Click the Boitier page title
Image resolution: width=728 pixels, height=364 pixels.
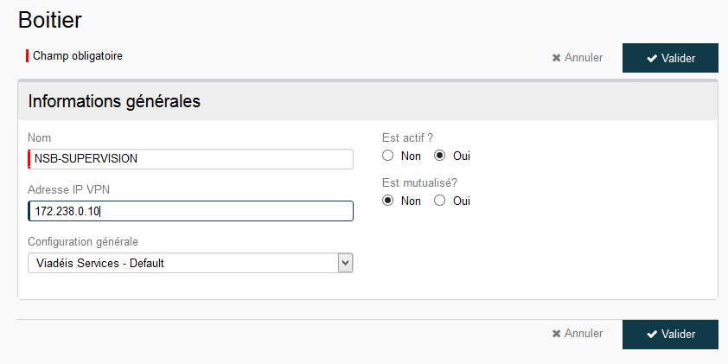pyautogui.click(x=50, y=21)
